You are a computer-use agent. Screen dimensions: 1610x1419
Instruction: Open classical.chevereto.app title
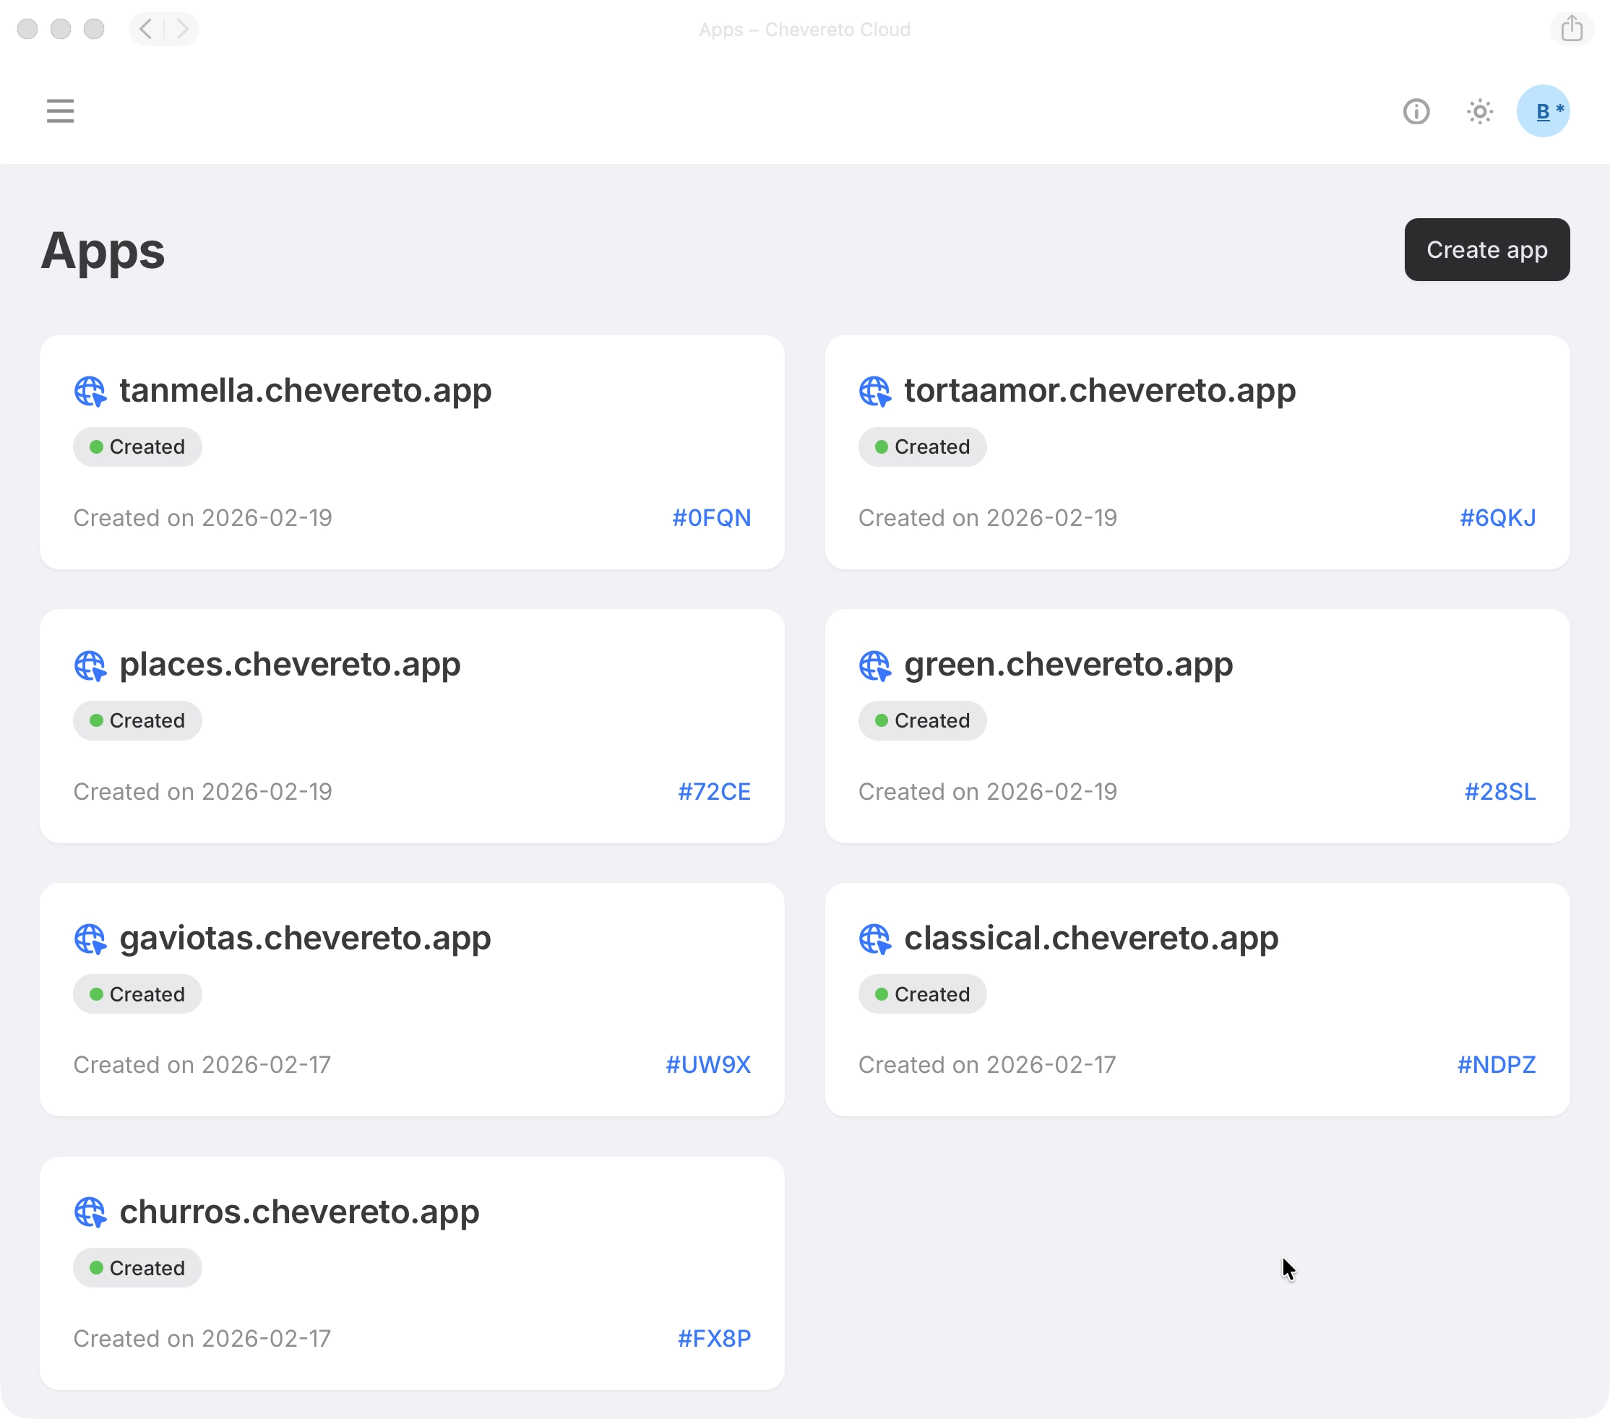1091,938
